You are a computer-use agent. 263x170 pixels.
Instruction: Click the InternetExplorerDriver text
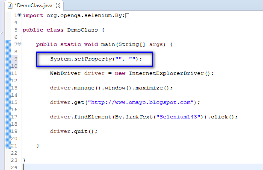click(x=166, y=73)
